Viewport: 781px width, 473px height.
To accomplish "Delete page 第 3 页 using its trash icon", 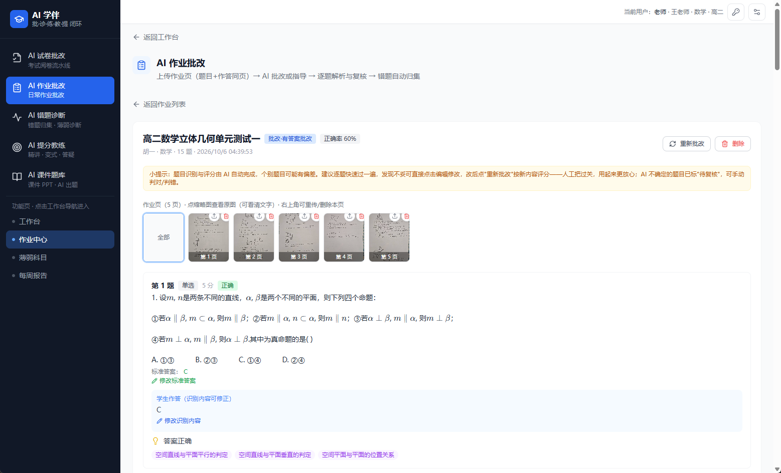I will click(316, 216).
